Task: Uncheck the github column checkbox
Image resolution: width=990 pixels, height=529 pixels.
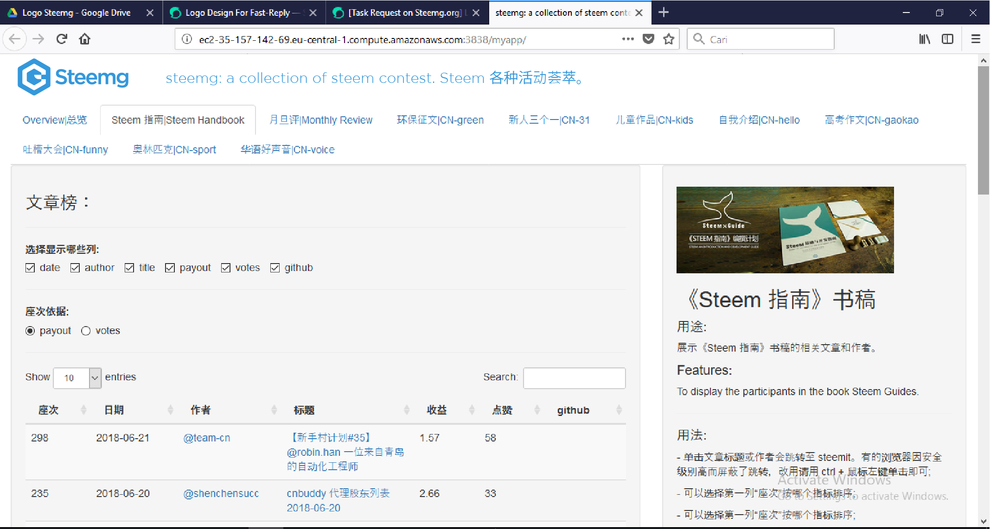Action: point(275,268)
